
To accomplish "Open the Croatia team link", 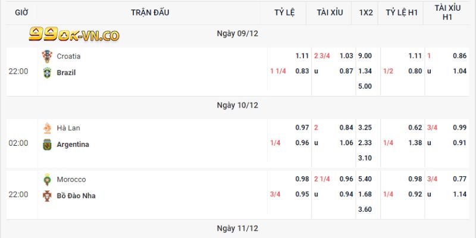I will [68, 57].
